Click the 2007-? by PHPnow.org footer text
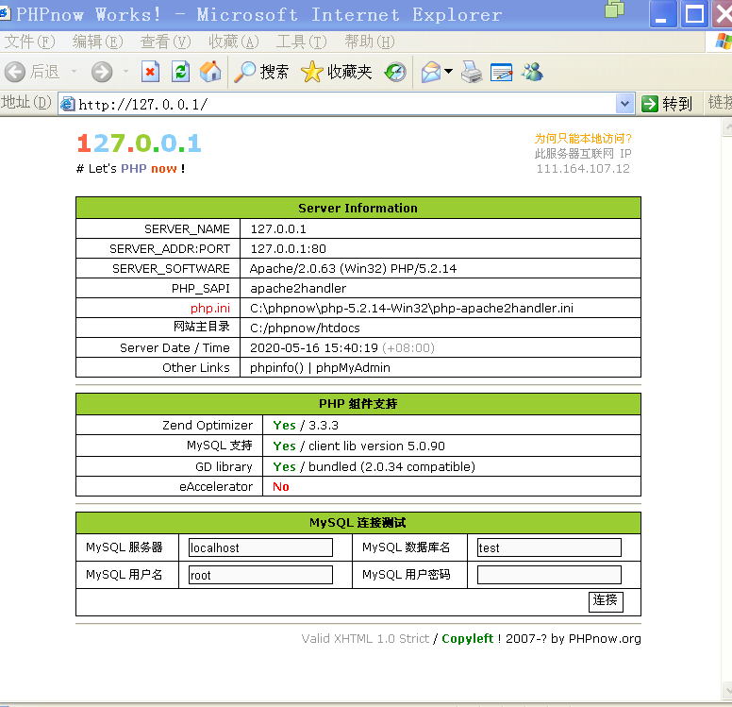 click(x=573, y=638)
